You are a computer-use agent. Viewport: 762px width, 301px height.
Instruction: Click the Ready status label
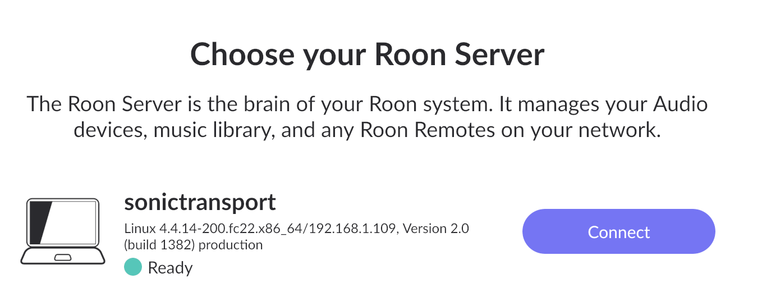tap(170, 268)
